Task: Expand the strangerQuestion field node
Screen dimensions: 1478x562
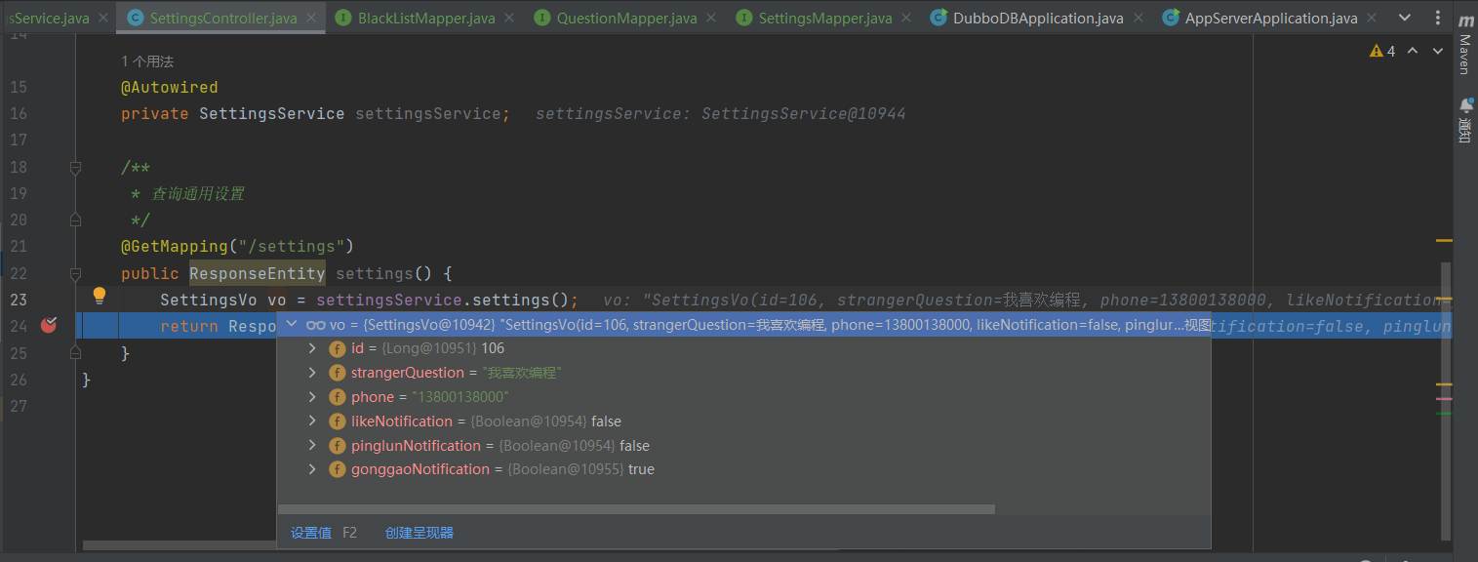Action: 312,373
